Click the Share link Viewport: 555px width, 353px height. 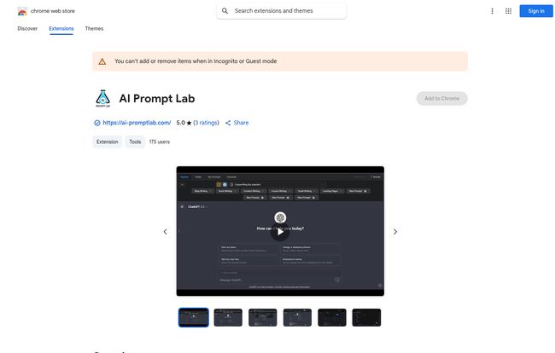coord(241,123)
